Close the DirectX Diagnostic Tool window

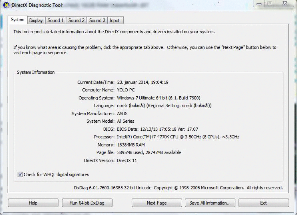285,3
